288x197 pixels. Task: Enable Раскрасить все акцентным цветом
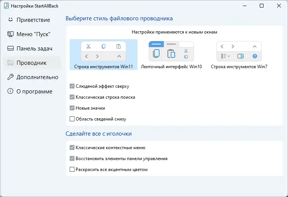pos(72,170)
